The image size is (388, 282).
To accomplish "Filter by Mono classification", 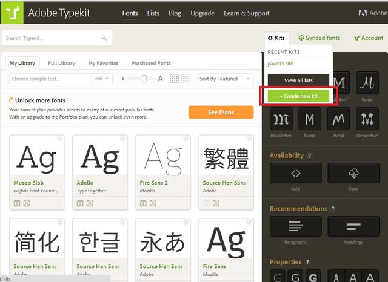I will click(310, 119).
